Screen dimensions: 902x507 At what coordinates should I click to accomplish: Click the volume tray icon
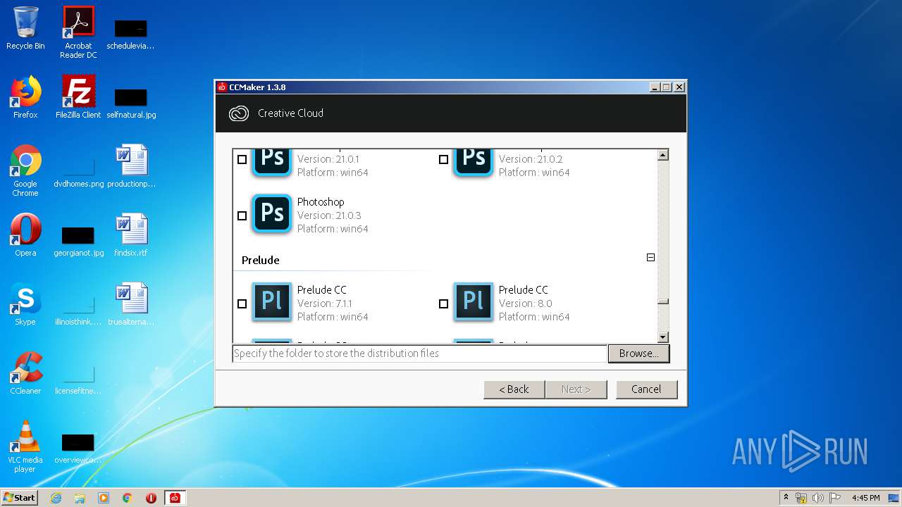click(818, 498)
